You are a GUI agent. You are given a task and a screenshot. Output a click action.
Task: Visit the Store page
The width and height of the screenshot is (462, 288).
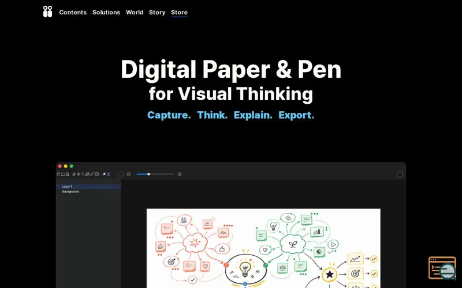point(179,12)
